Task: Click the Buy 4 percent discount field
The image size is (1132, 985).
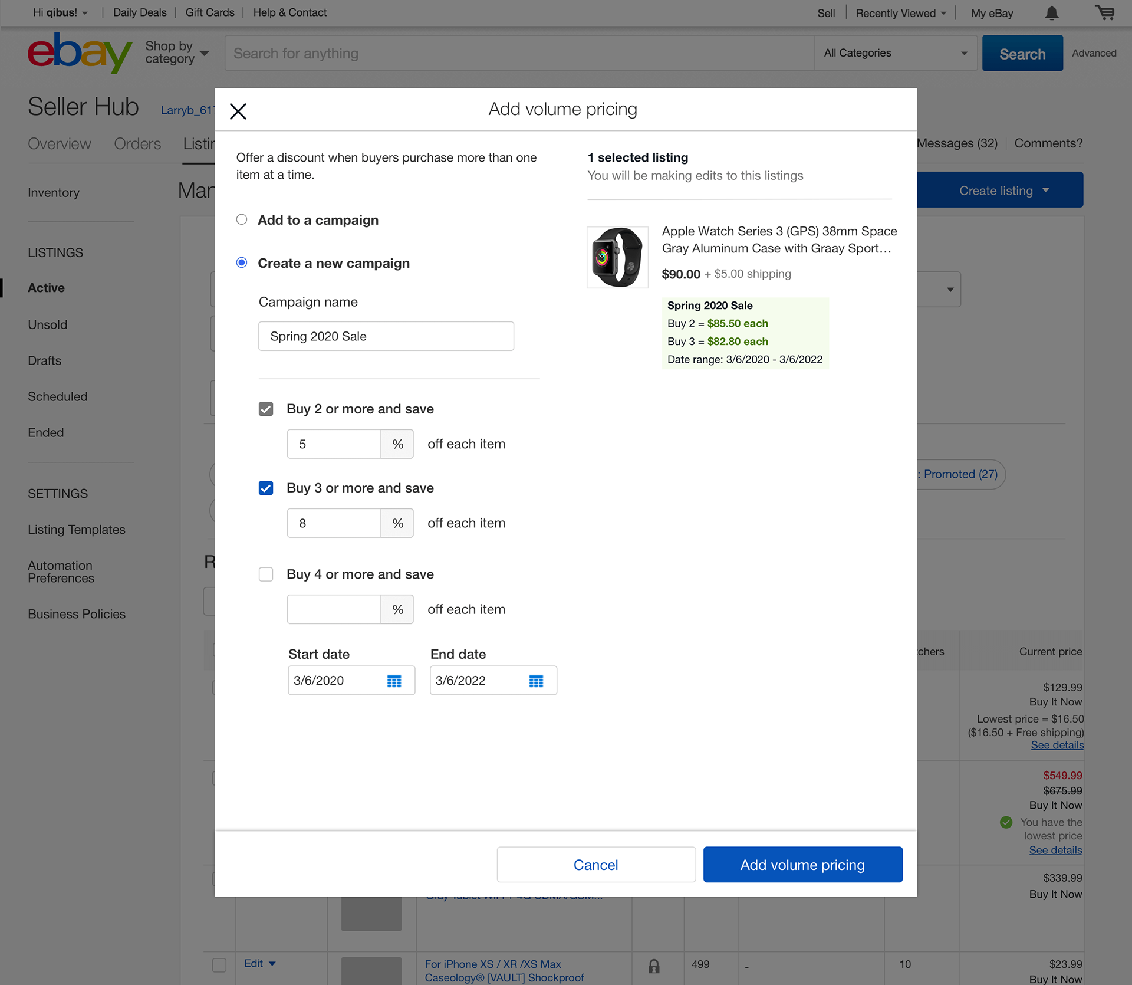Action: pos(334,609)
